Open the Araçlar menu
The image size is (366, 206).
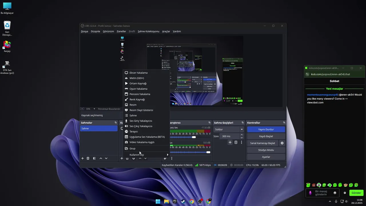166,31
